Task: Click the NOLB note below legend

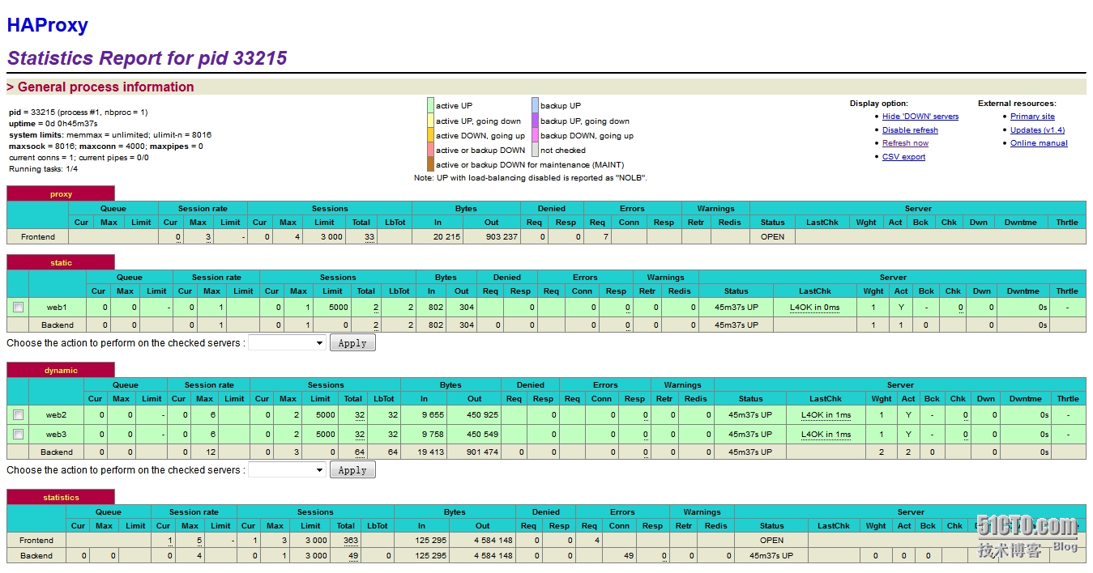Action: pyautogui.click(x=531, y=178)
